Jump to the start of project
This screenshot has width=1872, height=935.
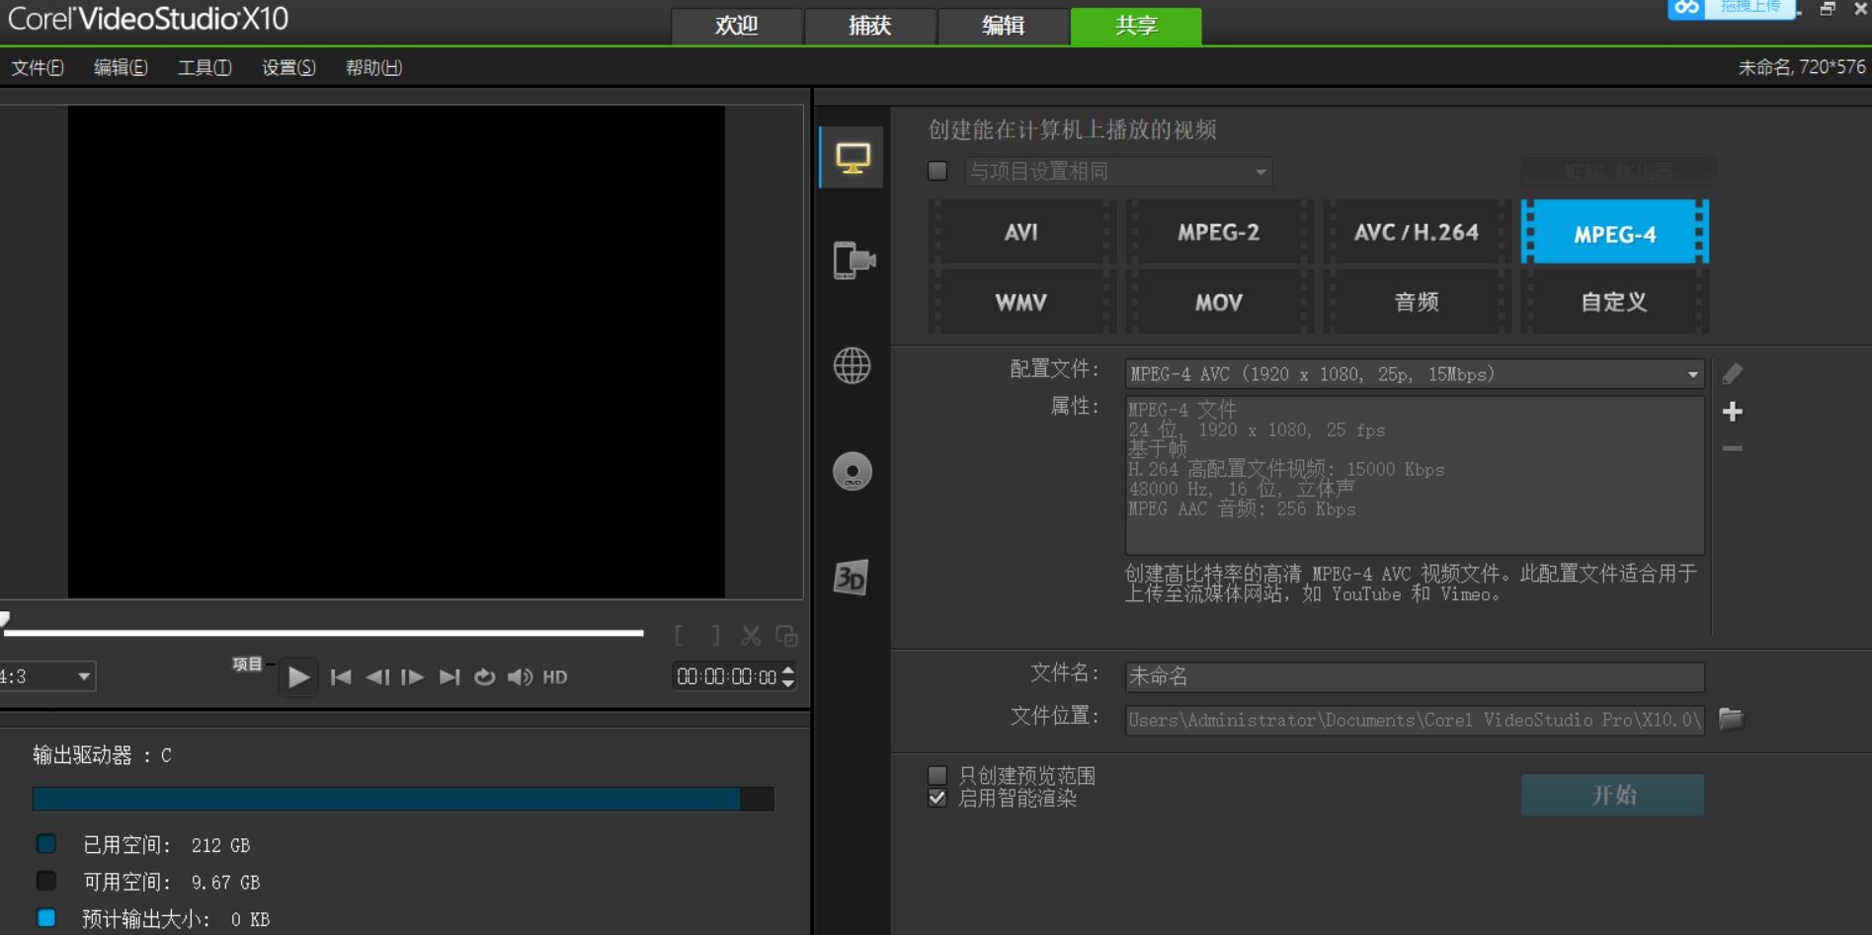341,677
